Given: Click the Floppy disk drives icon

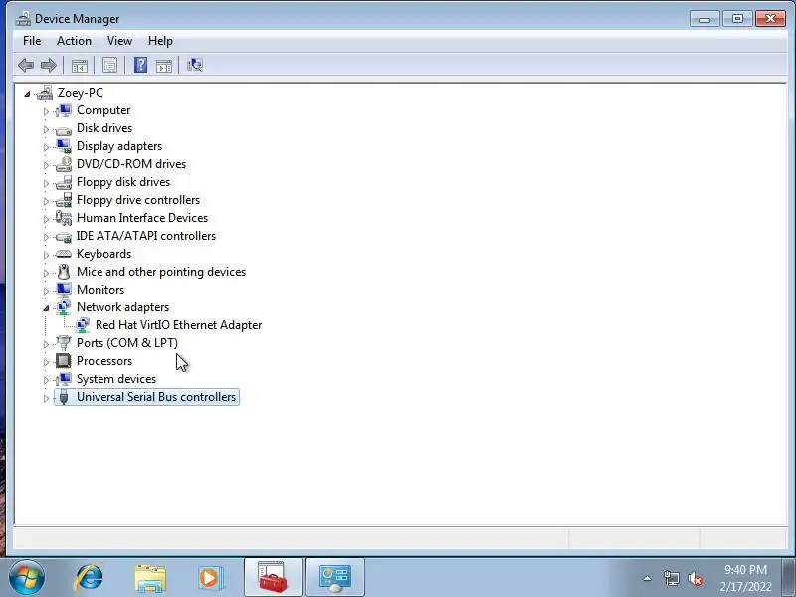Looking at the screenshot, I should pos(64,182).
